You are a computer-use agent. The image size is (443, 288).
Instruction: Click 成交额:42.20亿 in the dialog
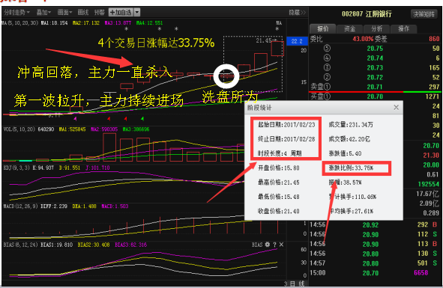coord(349,139)
